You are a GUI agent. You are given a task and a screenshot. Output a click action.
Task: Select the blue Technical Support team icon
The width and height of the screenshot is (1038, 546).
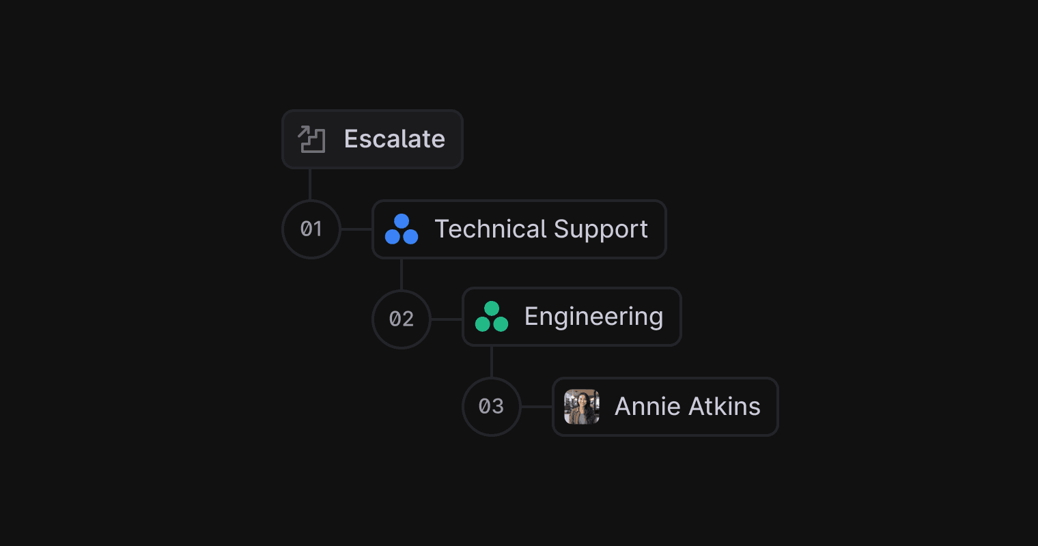tap(402, 229)
